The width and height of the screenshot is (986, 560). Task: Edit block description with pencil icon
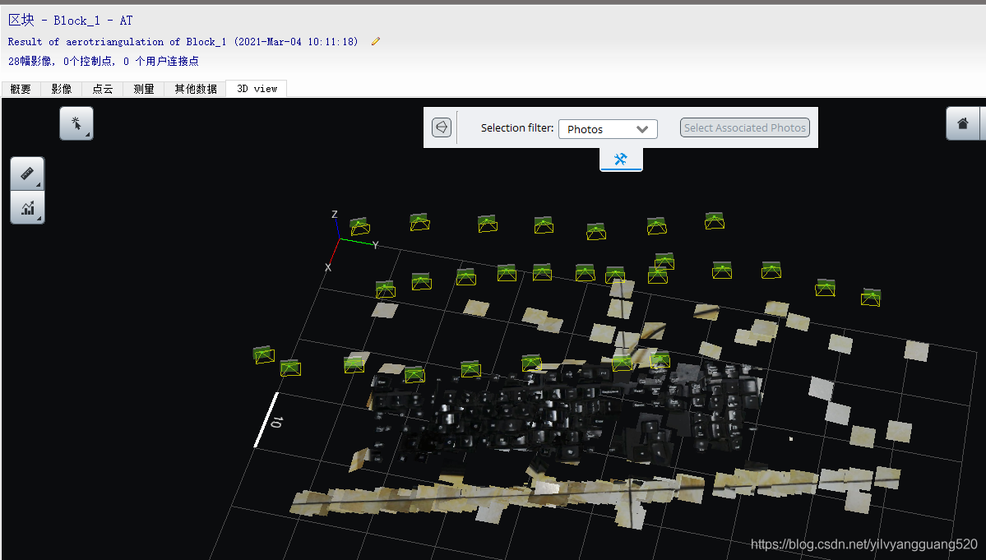(376, 41)
